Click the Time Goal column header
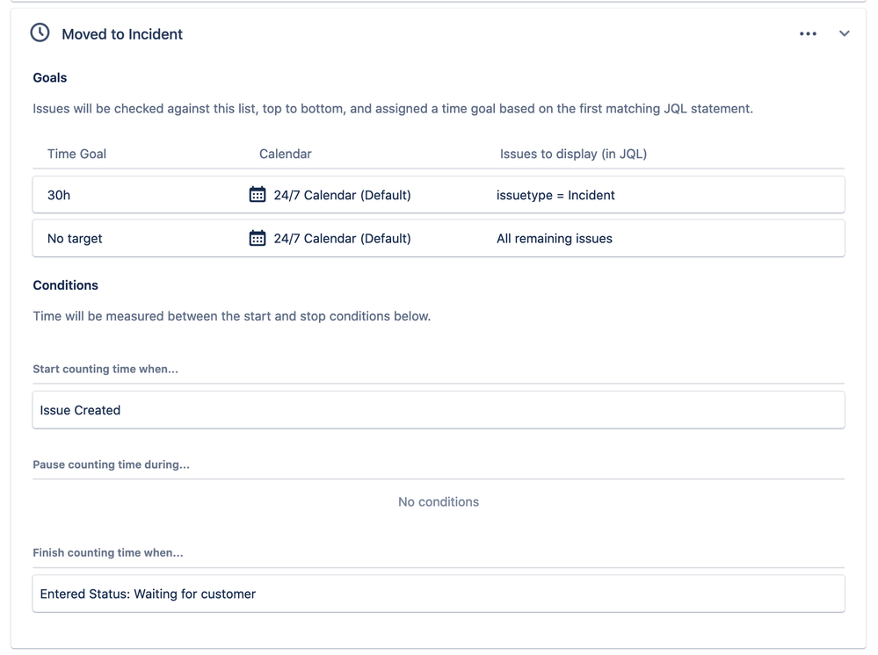 [76, 154]
